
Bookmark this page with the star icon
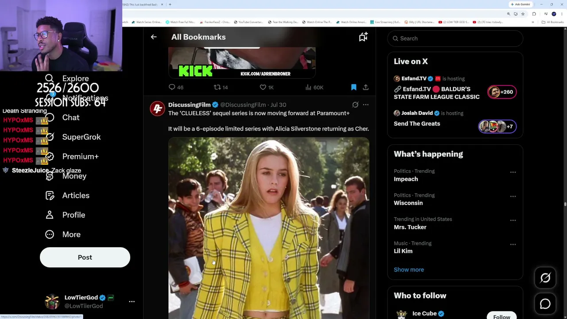(x=523, y=14)
